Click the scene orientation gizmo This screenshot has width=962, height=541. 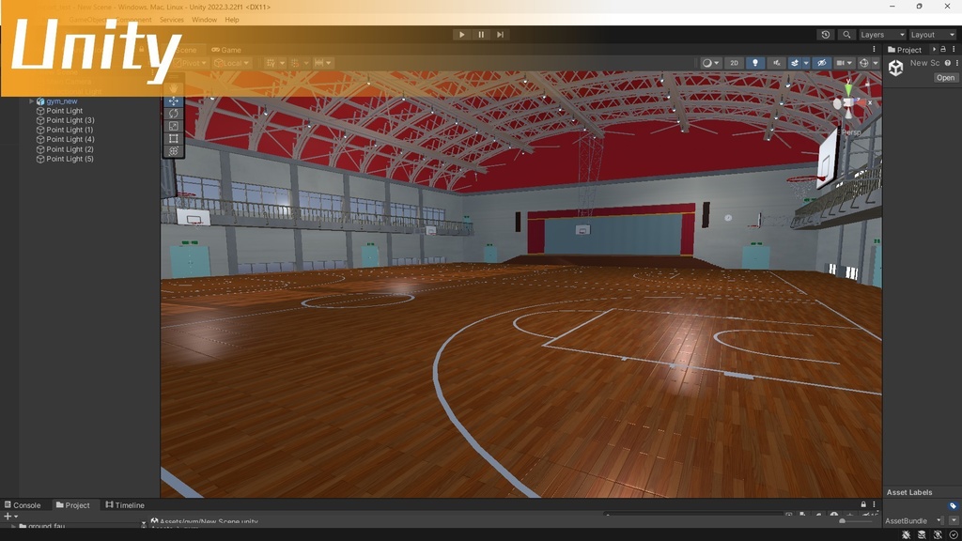click(x=849, y=104)
